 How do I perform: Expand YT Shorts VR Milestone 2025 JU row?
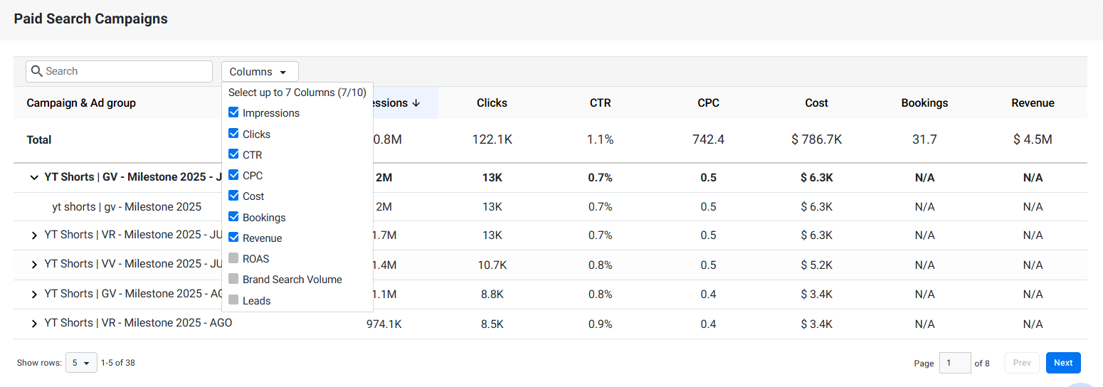pyautogui.click(x=34, y=235)
